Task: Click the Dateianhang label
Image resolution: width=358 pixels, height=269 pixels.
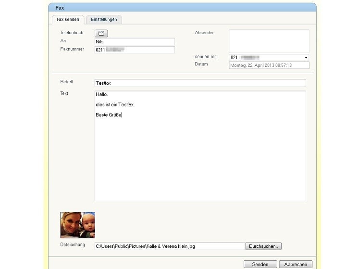Action: (x=72, y=246)
